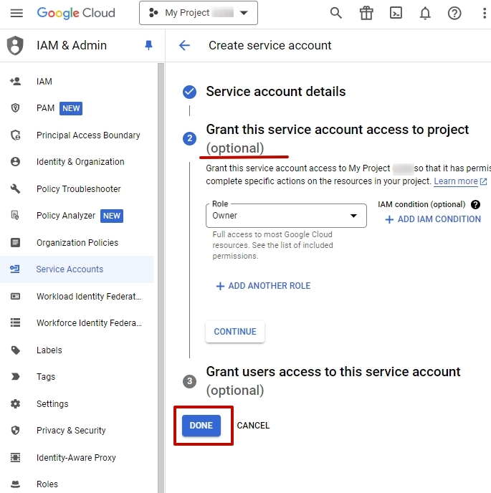This screenshot has width=491, height=493.
Task: Unpin IAM & Admin with pin icon
Action: (148, 45)
